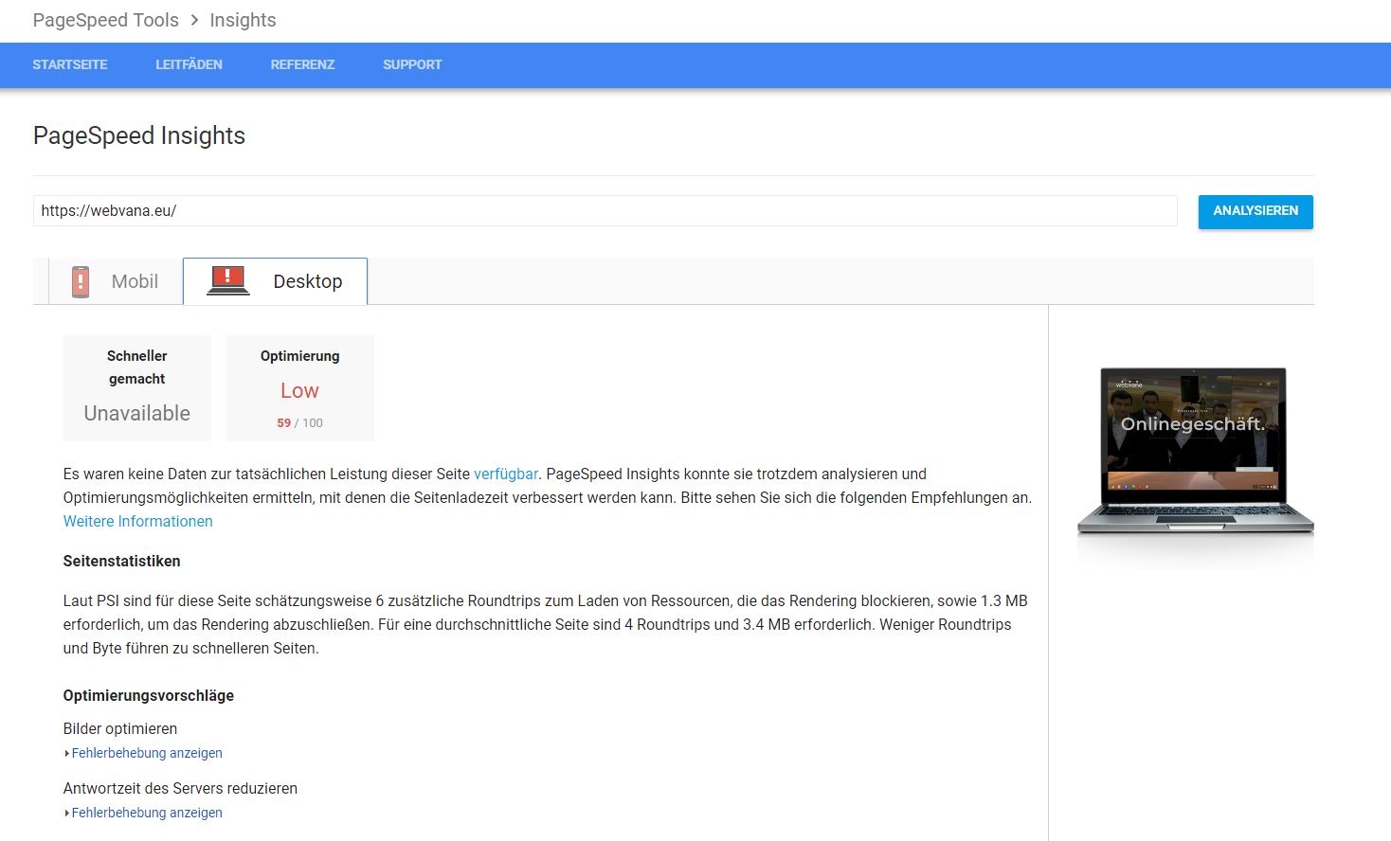Click the 59 / 100 score value
The height and width of the screenshot is (841, 1391).
coord(299,423)
